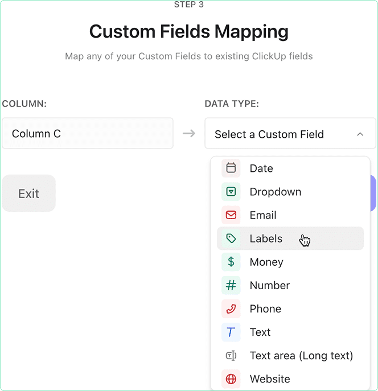This screenshot has height=391, width=378.
Task: Collapse the data type list via chevron
Action: coord(360,134)
